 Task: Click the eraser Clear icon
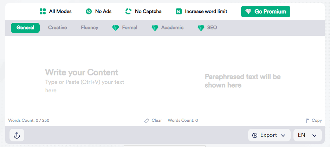click(x=147, y=121)
